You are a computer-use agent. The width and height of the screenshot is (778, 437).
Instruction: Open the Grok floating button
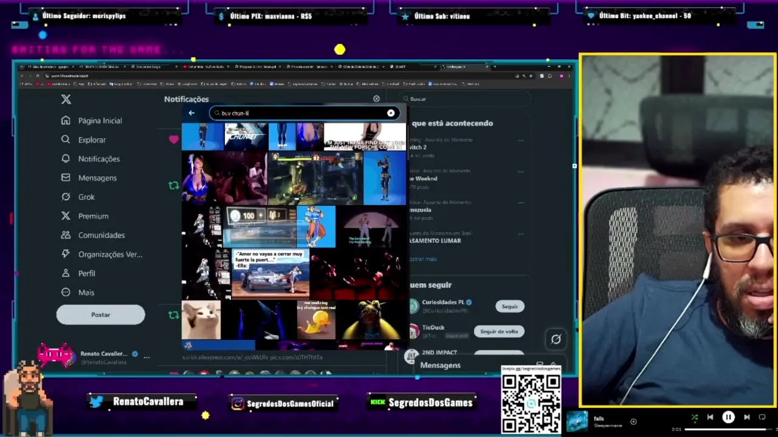[x=556, y=339]
